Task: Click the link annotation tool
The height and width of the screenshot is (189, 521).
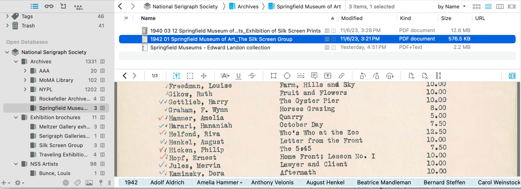Action: 341,76
